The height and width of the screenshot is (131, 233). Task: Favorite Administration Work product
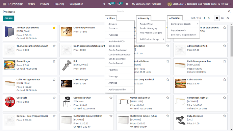click(x=225, y=46)
